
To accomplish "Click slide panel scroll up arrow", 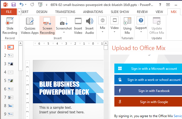I will click(x=20, y=43).
